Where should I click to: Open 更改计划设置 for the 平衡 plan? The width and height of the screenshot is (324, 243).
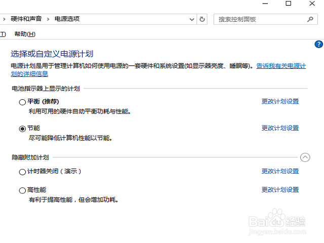point(280,101)
